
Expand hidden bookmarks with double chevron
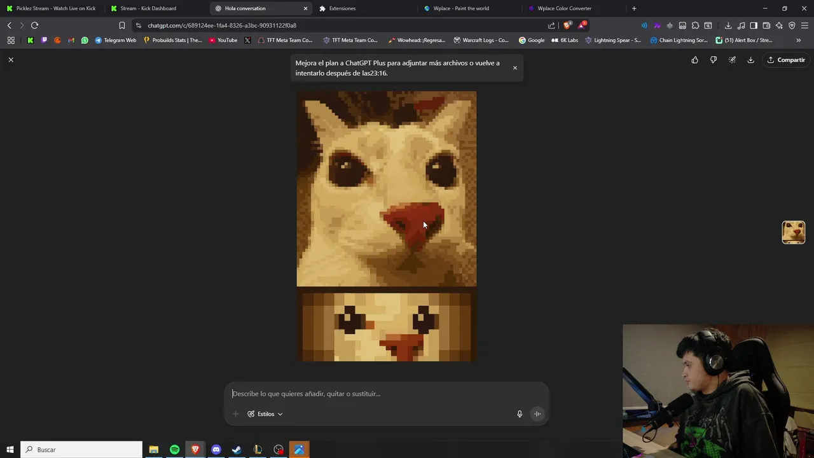[799, 40]
